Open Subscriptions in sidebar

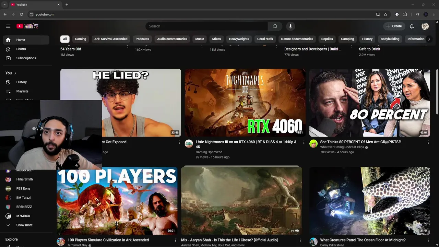coord(26,58)
